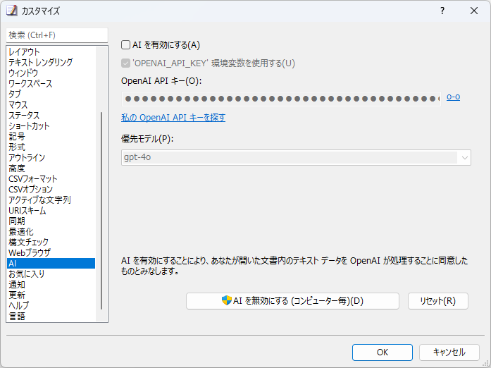Click the 検索 (Ctrl+F) search box
This screenshot has width=491, height=368.
click(57, 35)
